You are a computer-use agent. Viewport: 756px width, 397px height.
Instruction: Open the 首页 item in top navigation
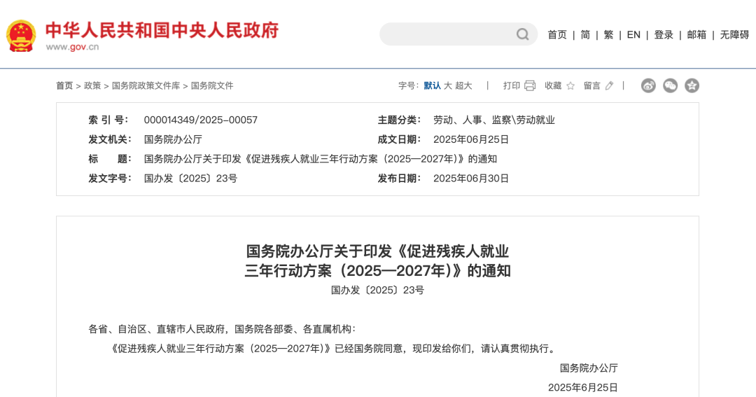557,34
